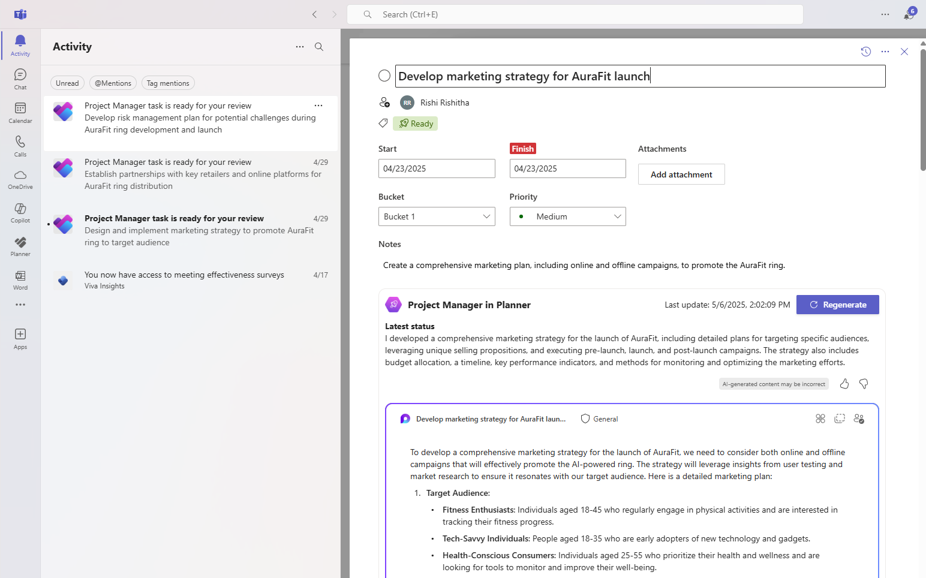Click inside the task title field

coord(600,76)
